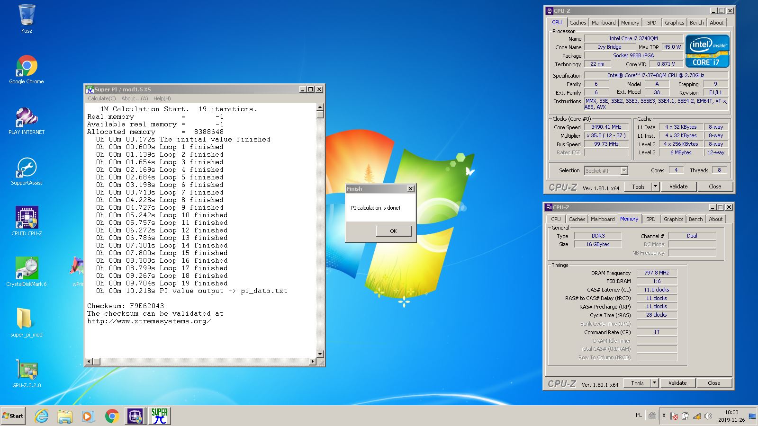Open the Kosz recycle bin icon
758x426 pixels.
27,19
